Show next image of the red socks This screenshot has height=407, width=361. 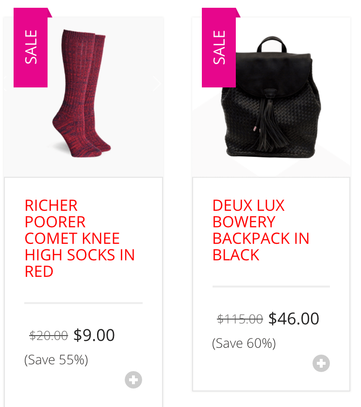157,84
